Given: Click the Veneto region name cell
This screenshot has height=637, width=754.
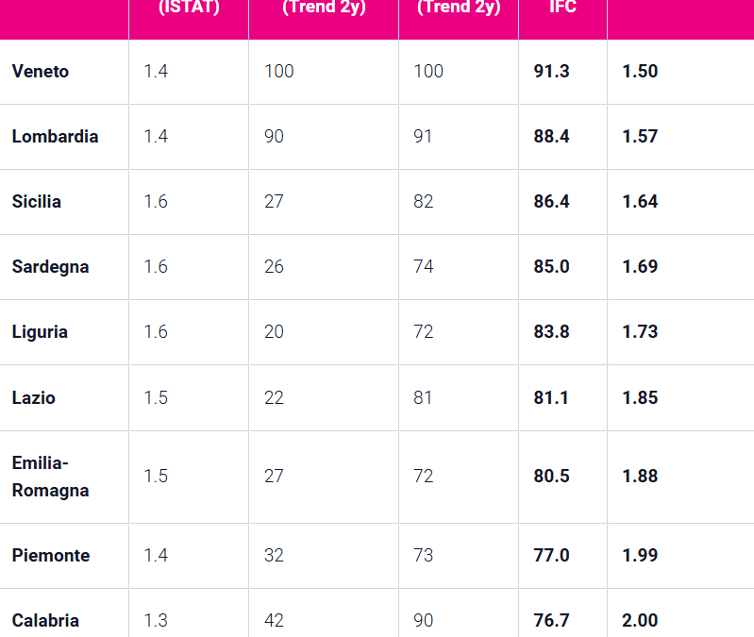Looking at the screenshot, I should coord(41,72).
